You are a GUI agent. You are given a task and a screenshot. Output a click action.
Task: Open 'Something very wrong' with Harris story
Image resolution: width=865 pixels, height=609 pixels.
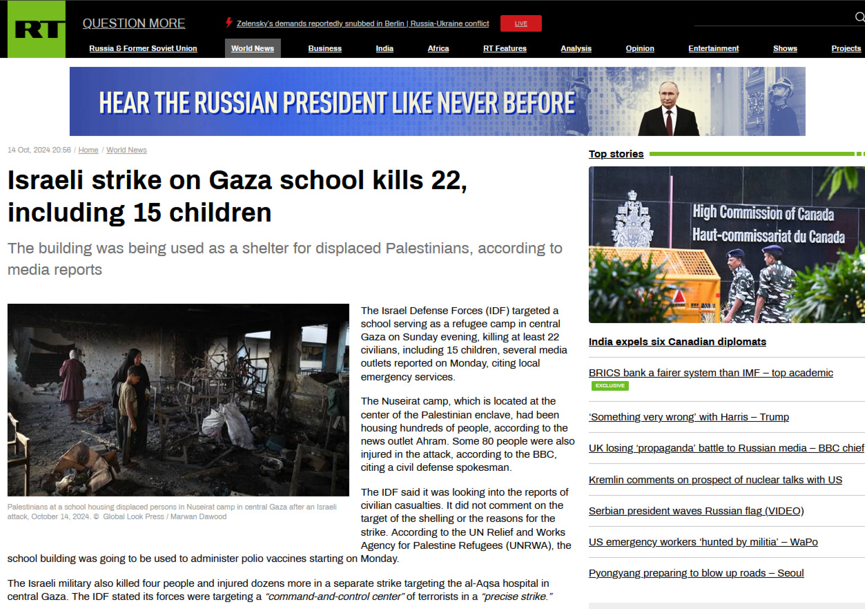689,417
